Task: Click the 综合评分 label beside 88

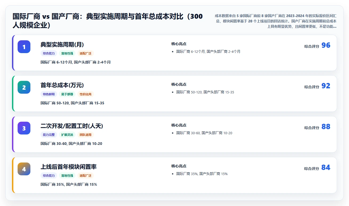Action: [x=312, y=128]
